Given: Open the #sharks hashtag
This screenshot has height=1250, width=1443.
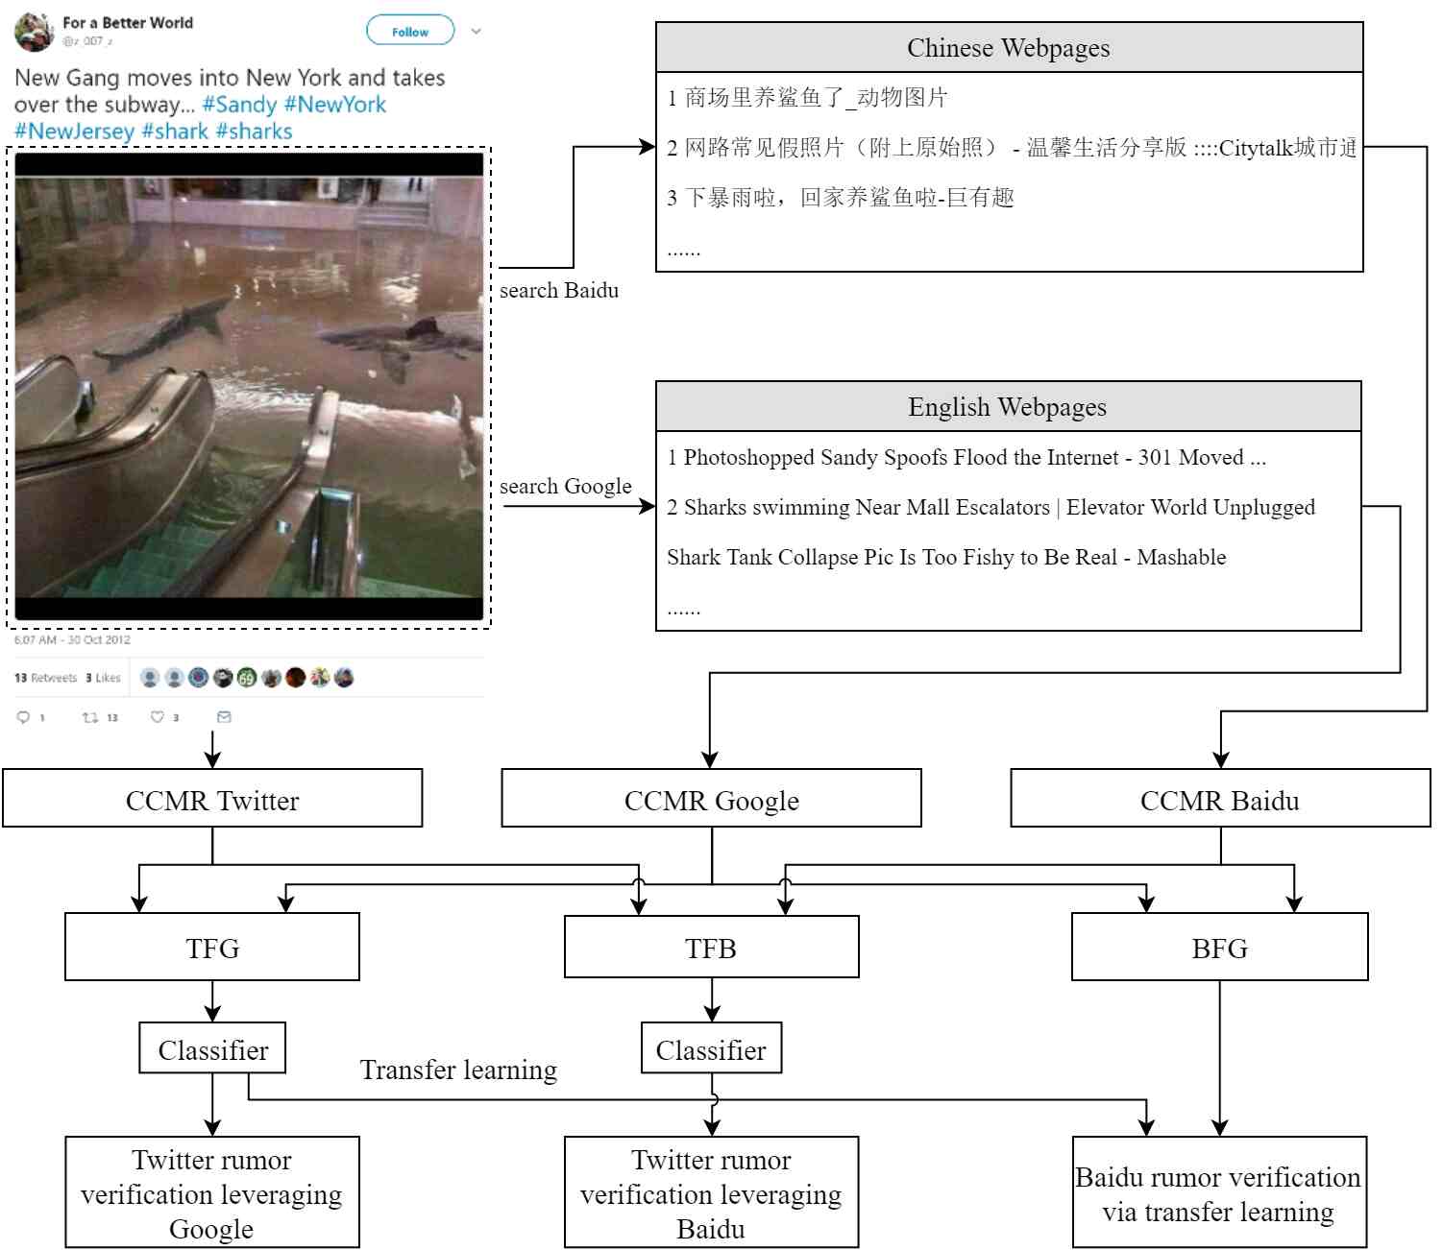Looking at the screenshot, I should (254, 132).
